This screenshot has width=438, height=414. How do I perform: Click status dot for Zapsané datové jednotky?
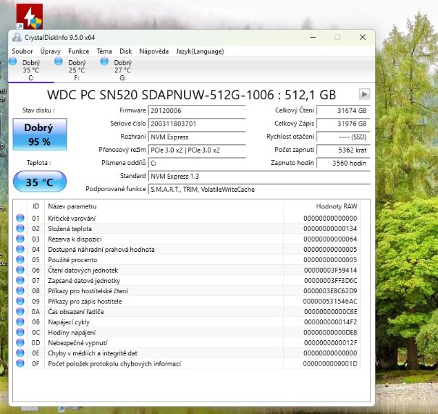point(20,280)
